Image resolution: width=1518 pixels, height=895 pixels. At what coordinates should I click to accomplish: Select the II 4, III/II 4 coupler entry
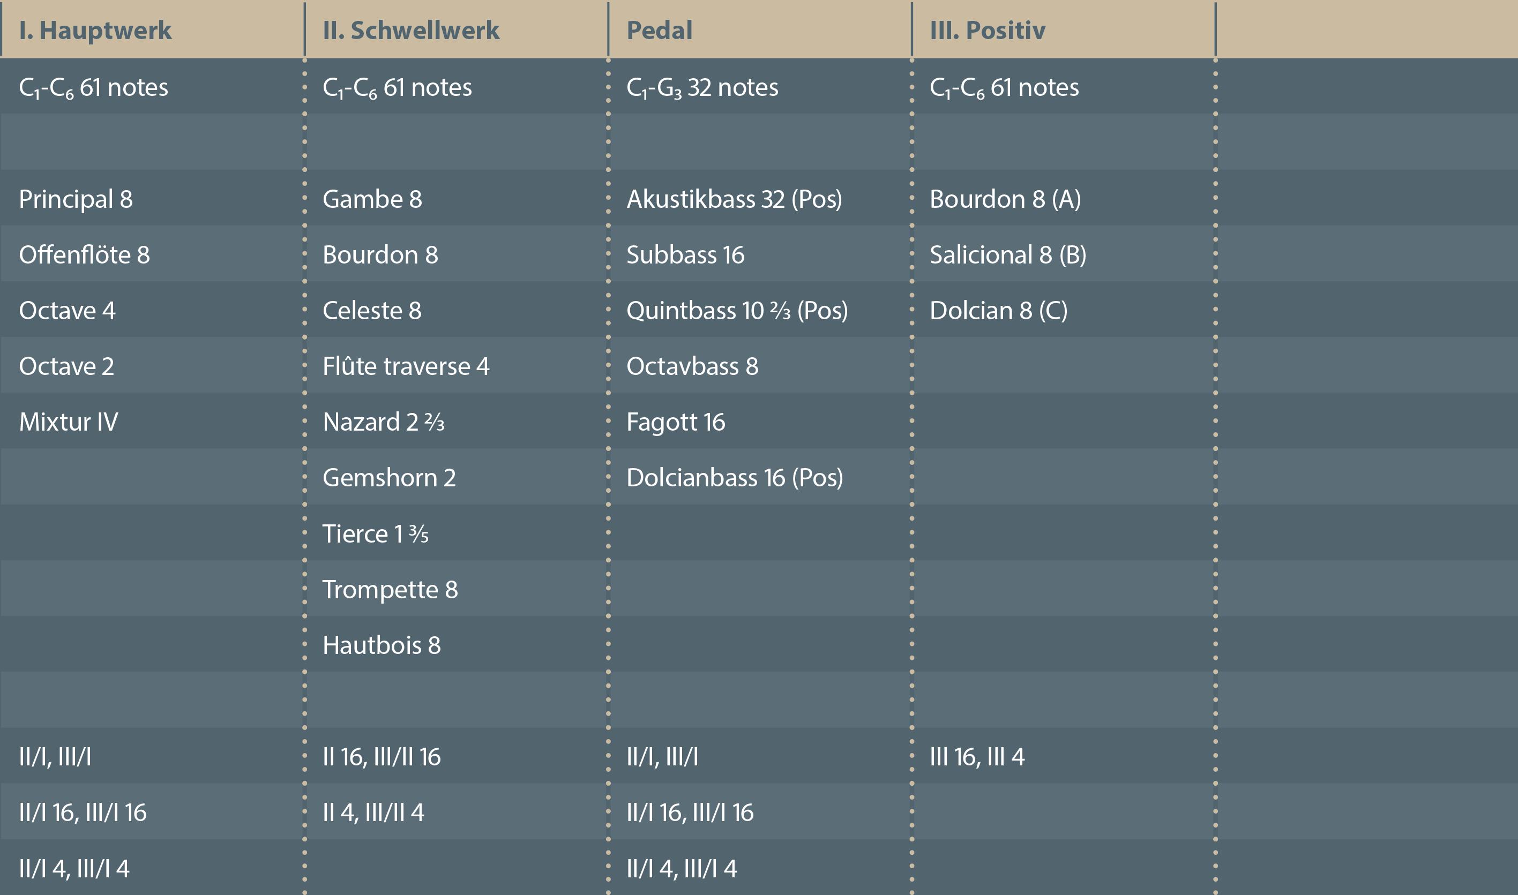[373, 813]
